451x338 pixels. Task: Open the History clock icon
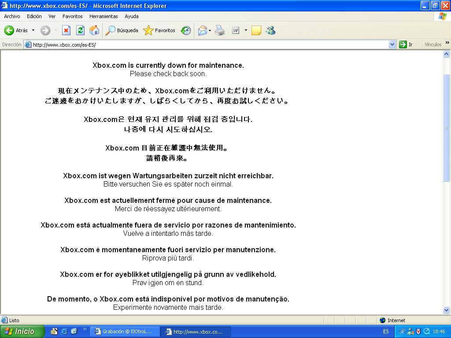pos(186,30)
